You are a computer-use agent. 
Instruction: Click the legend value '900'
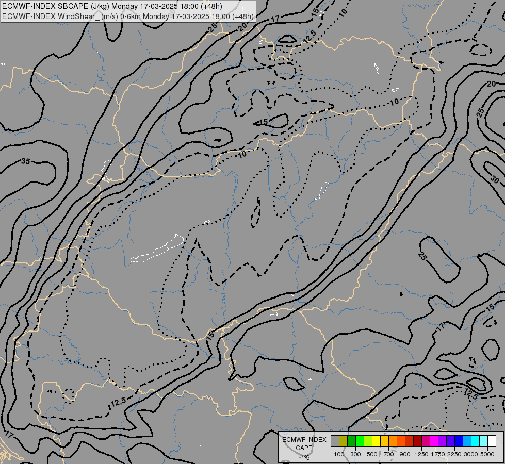405,454
